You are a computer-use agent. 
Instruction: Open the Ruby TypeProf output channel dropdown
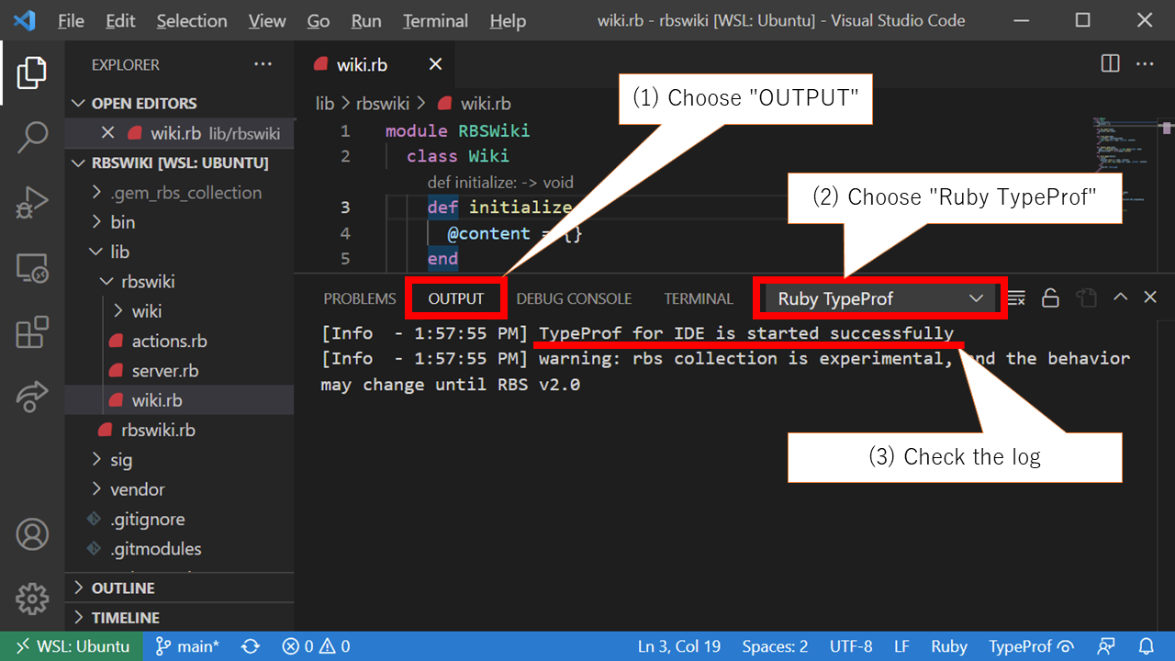(x=881, y=298)
